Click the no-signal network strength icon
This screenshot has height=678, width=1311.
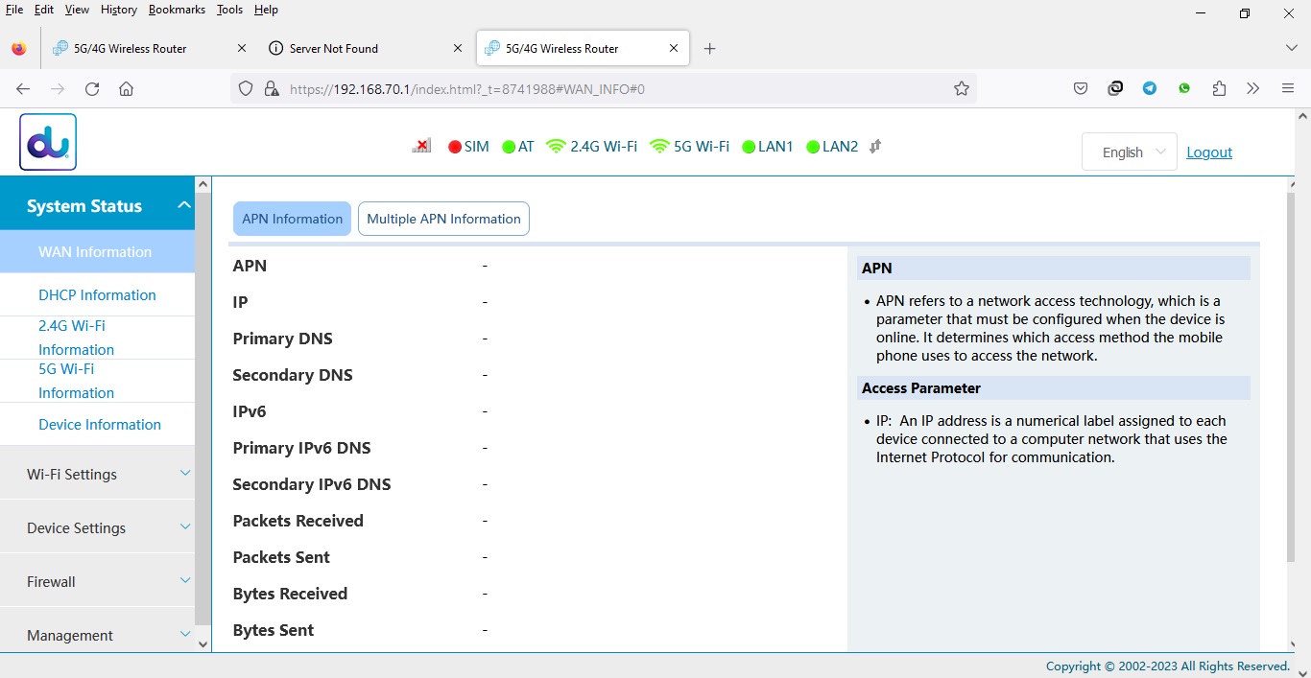pos(421,147)
